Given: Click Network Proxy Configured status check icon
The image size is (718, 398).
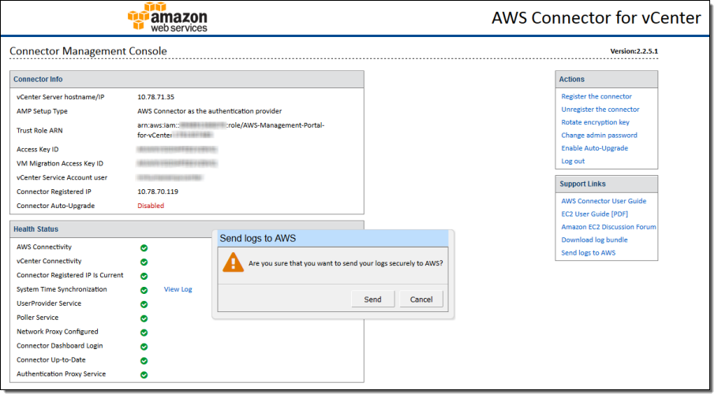Looking at the screenshot, I should pyautogui.click(x=144, y=333).
